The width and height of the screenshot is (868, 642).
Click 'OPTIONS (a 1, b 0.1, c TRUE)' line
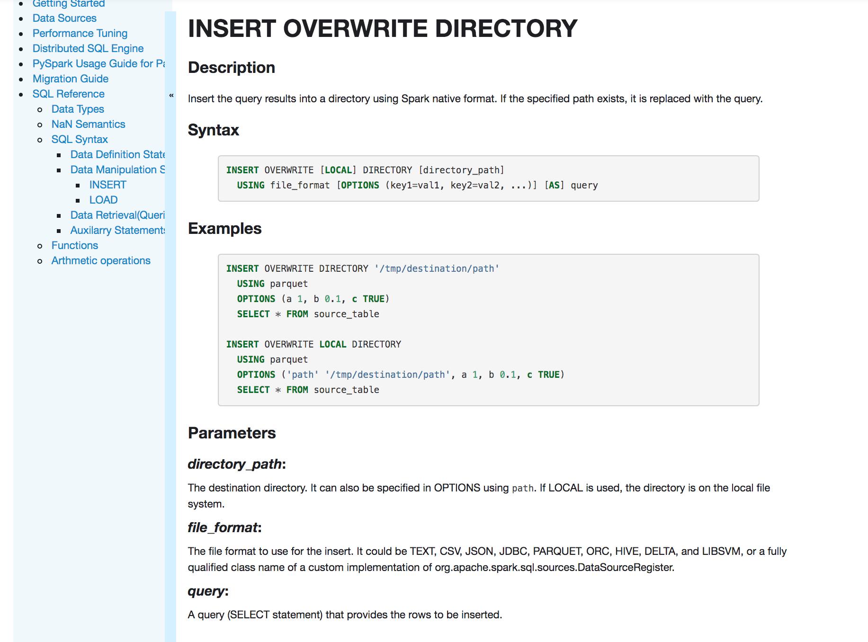313,299
